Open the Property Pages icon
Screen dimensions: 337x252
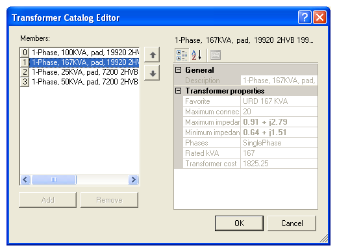point(216,55)
